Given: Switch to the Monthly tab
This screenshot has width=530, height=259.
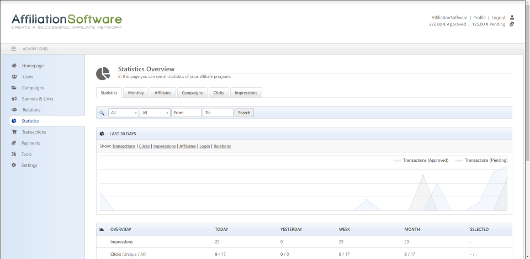Looking at the screenshot, I should pos(136,93).
